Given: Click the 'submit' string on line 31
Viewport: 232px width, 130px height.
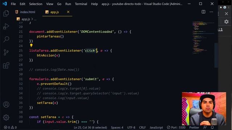Looking at the screenshot, I should coord(91,79).
